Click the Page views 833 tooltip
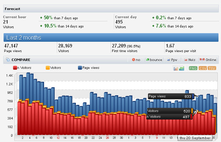Screen dimensions: 221x142 tap(171, 96)
